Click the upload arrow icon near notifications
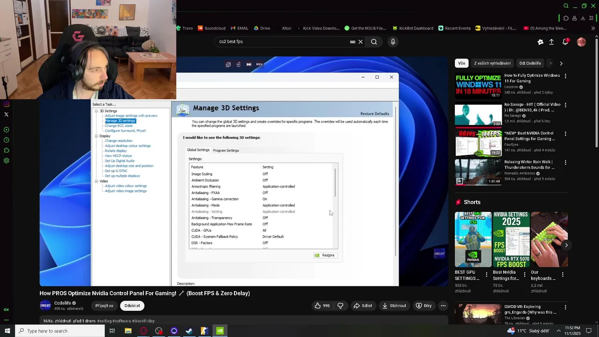599x337 pixels. point(551,42)
